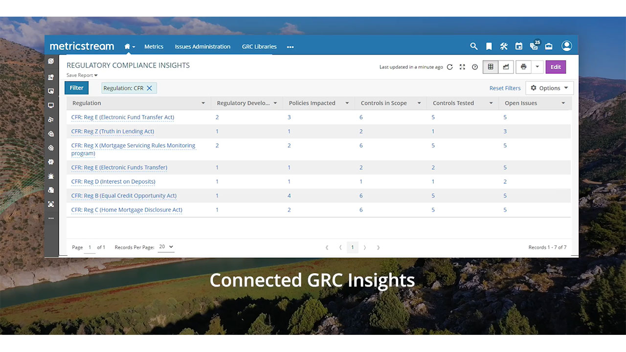Open the tools wrench icon
The width and height of the screenshot is (626, 352).
point(504,46)
